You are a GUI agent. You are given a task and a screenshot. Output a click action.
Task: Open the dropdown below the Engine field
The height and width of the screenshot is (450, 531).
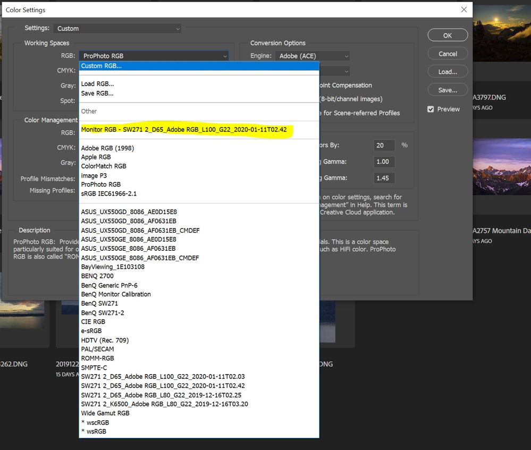click(x=334, y=71)
